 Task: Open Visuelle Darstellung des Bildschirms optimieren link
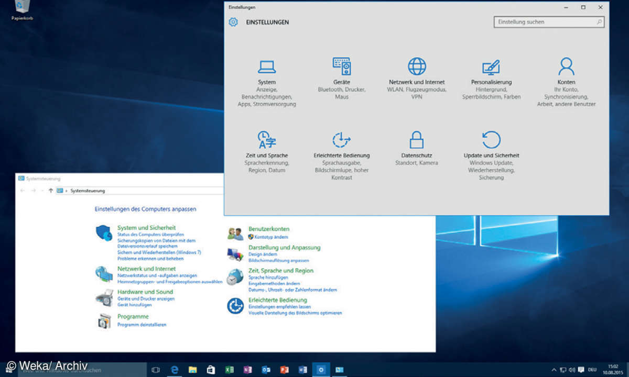[x=295, y=313]
